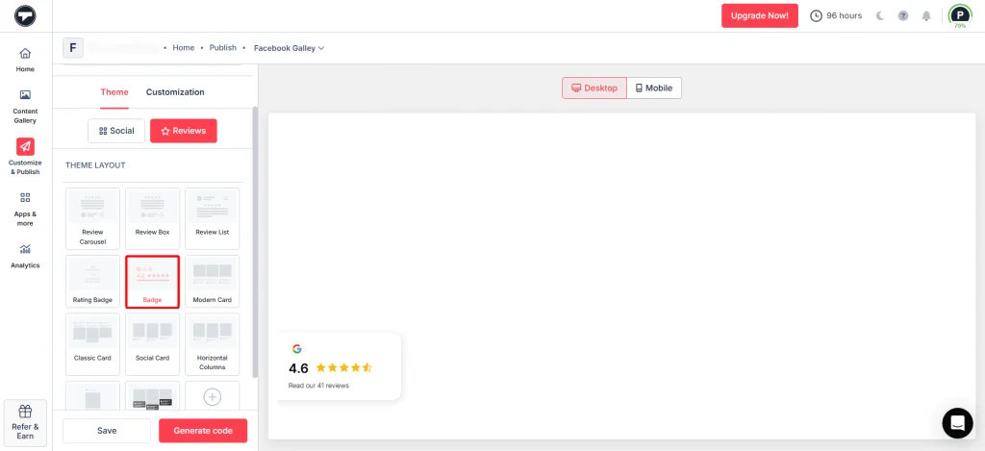Viewport: 985px width, 451px height.
Task: Switch preview to Desktop view
Action: [x=594, y=88]
